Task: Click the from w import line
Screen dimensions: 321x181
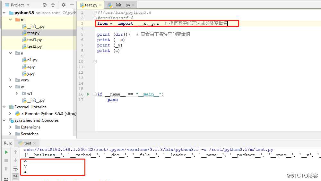Action: click(162, 23)
